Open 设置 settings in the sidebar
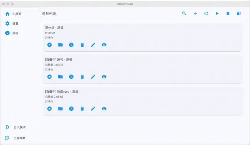This screenshot has width=250, height=145. click(12, 24)
